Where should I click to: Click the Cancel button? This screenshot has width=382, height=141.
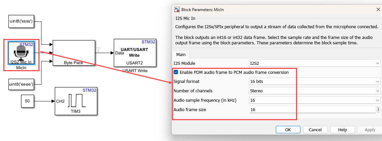click(315, 130)
